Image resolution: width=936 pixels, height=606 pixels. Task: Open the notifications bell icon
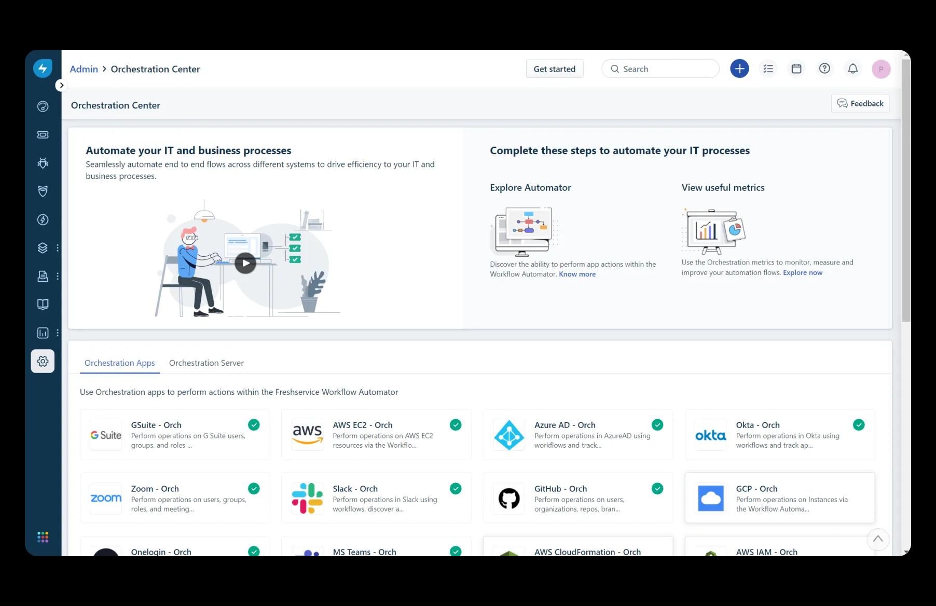(x=853, y=68)
